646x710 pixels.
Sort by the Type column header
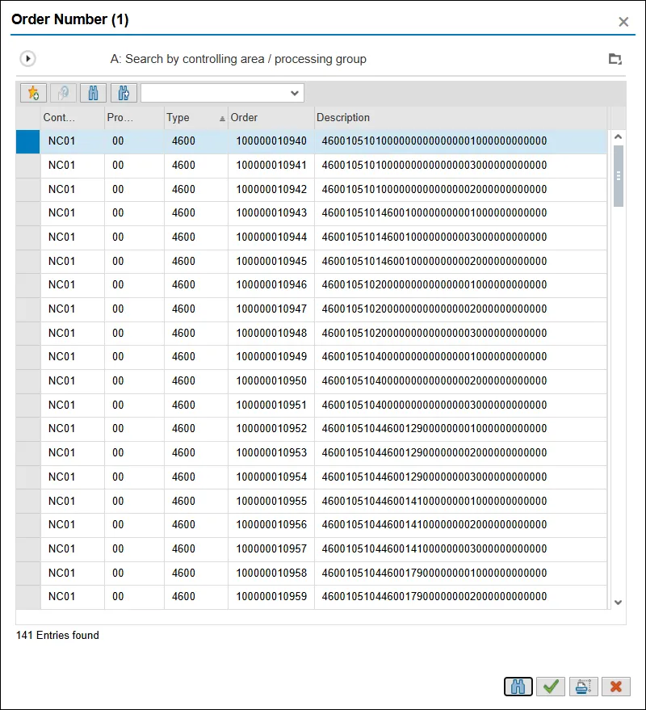click(x=194, y=118)
